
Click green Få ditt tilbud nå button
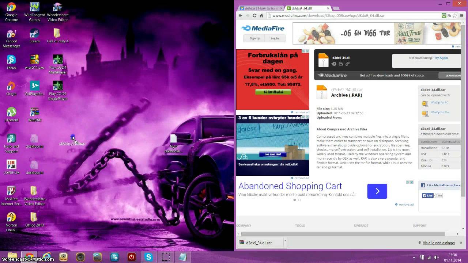[x=273, y=92]
